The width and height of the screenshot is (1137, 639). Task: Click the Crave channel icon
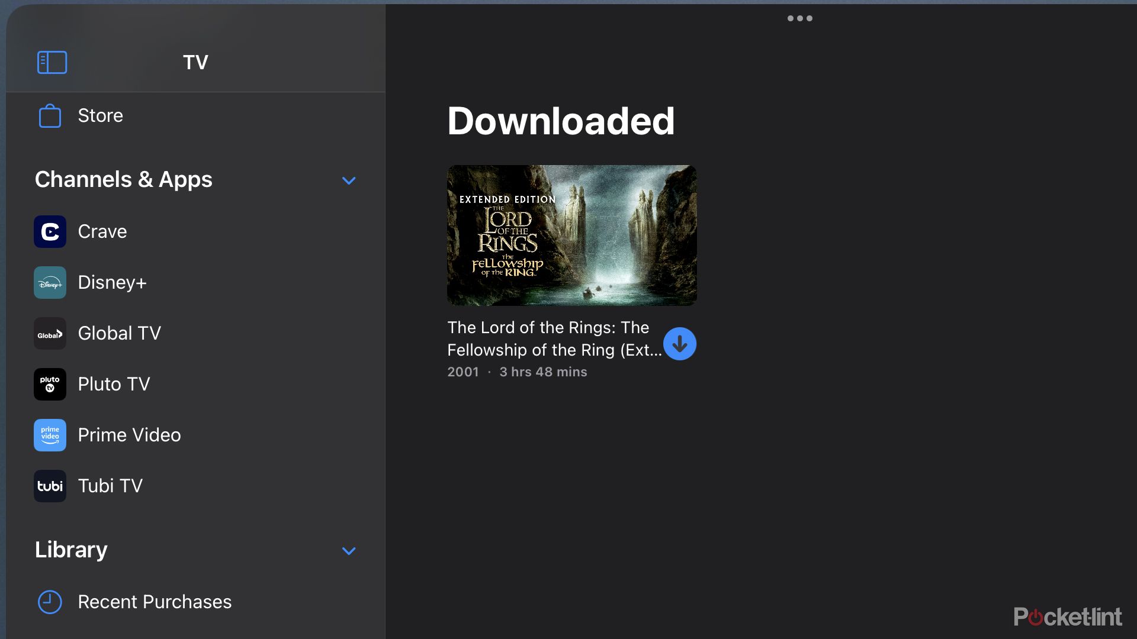coord(50,231)
